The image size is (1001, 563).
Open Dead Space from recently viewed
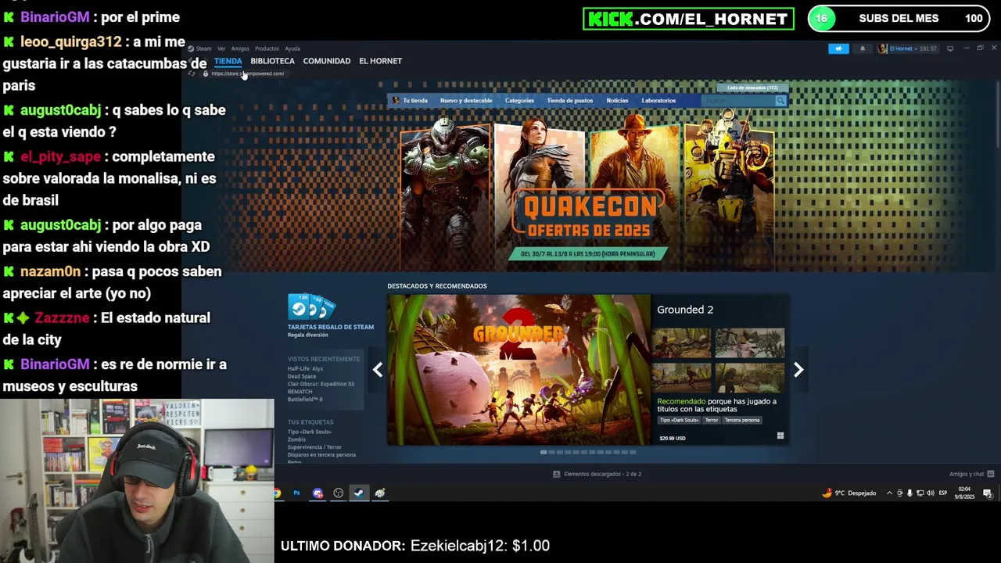pyautogui.click(x=302, y=377)
